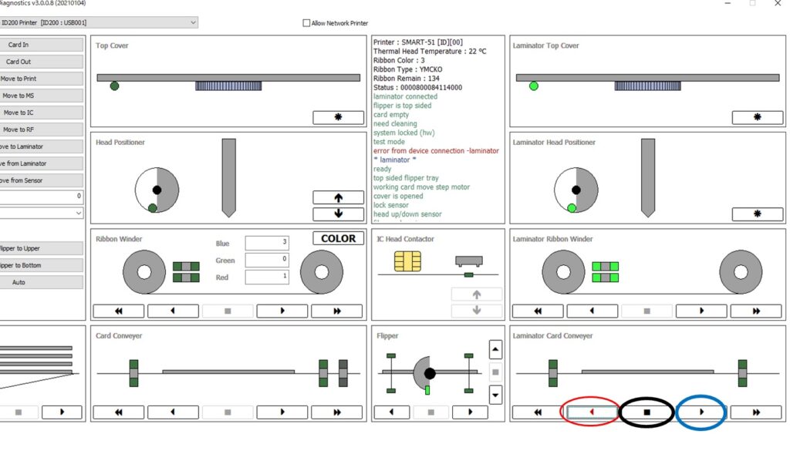Set the Flipper to Upper

click(x=42, y=248)
